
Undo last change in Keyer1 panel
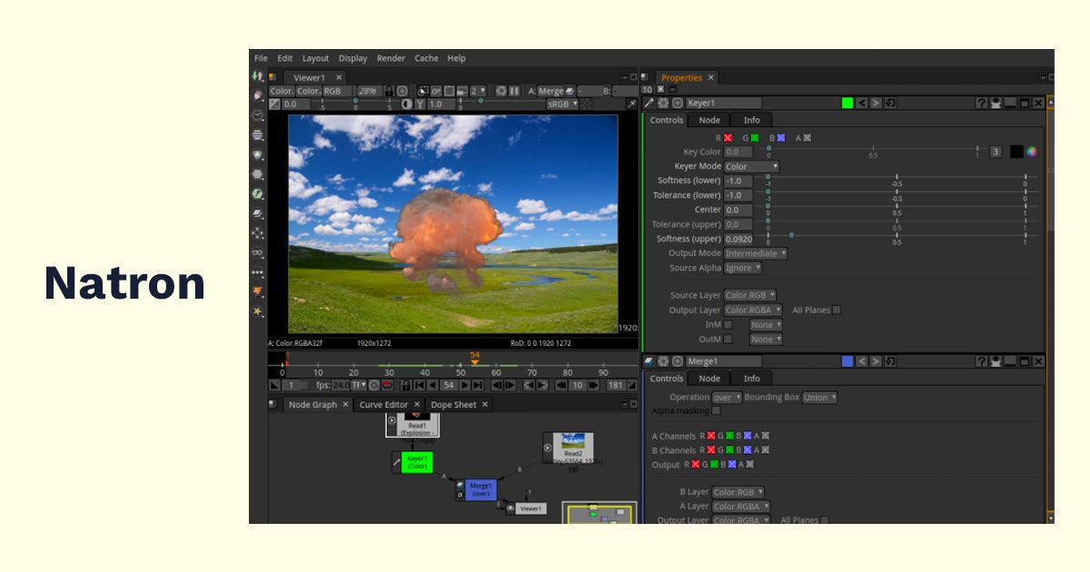(862, 103)
